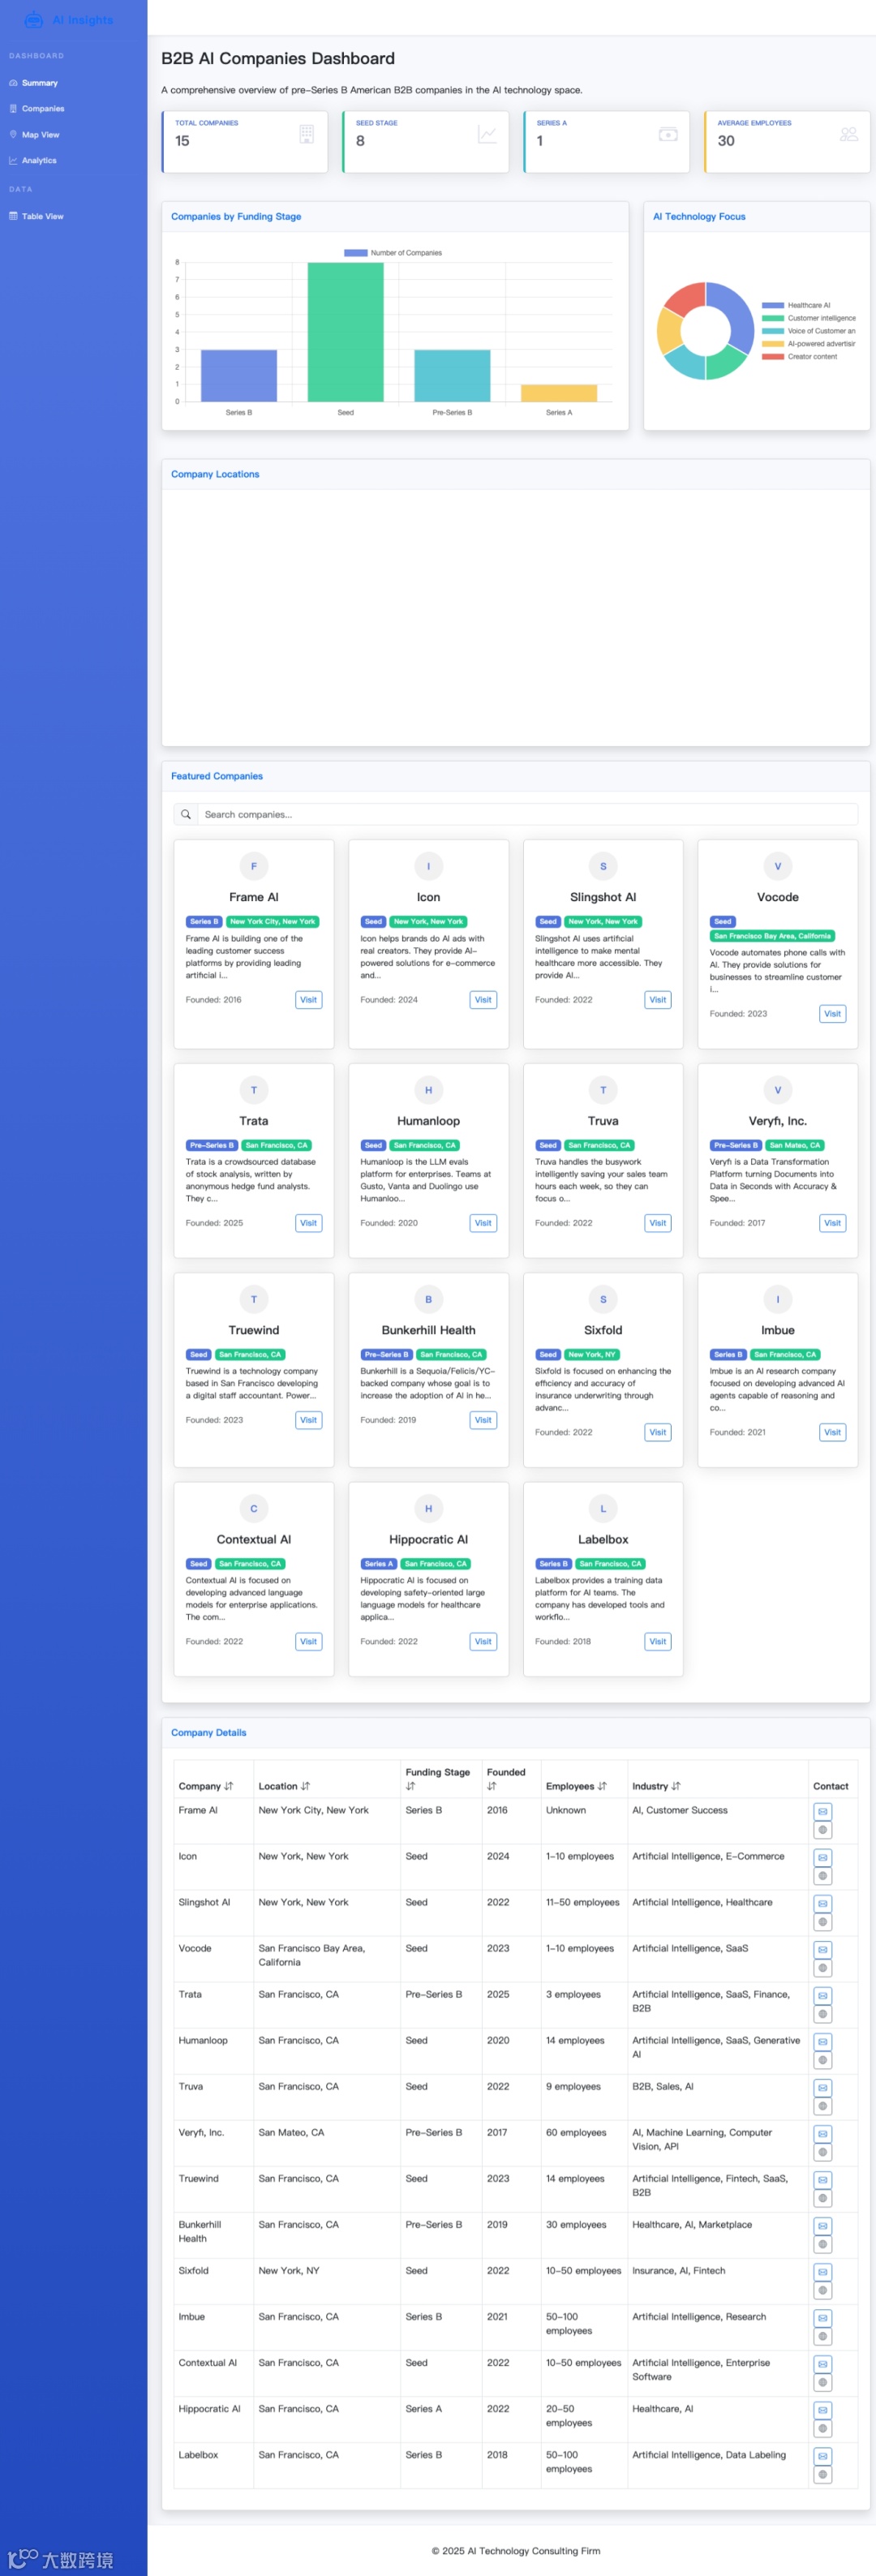Click the email icon in Vocode row

click(x=823, y=1950)
